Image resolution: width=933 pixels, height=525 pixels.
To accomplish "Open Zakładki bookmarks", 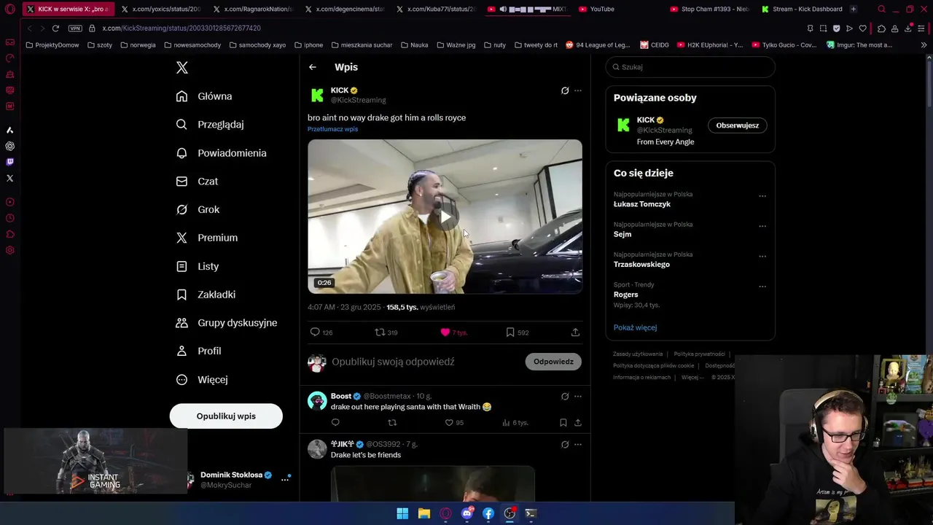I will click(206, 295).
